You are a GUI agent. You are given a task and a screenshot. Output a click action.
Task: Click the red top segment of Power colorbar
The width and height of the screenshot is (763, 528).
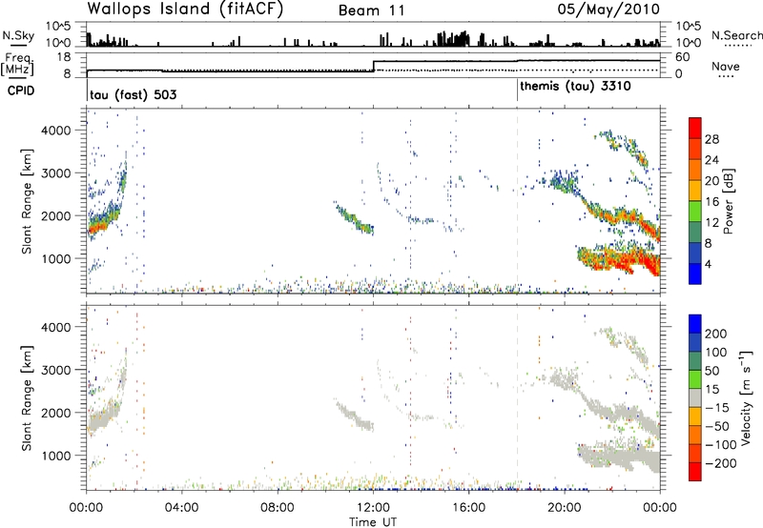(x=695, y=128)
